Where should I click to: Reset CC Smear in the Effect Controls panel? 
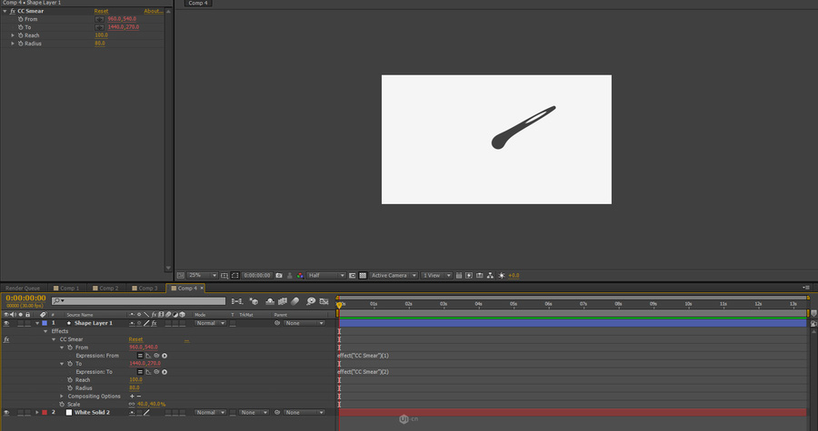(101, 11)
